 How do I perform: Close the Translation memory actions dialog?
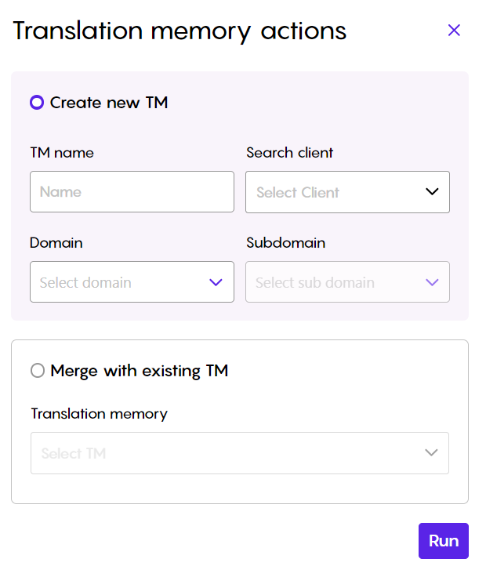tap(454, 31)
